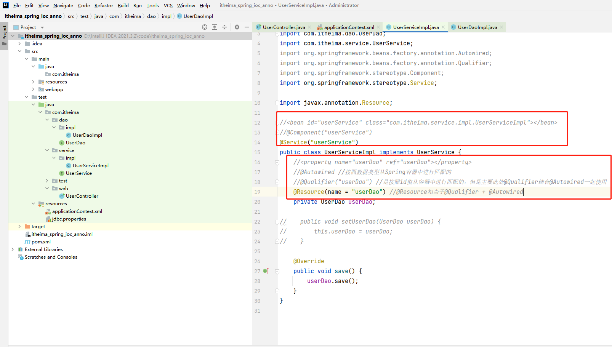The width and height of the screenshot is (612, 347).
Task: Open the VCS menu
Action: click(x=168, y=5)
